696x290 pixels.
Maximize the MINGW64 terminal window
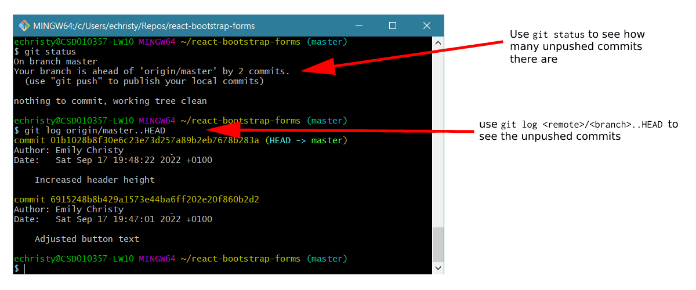pos(392,26)
